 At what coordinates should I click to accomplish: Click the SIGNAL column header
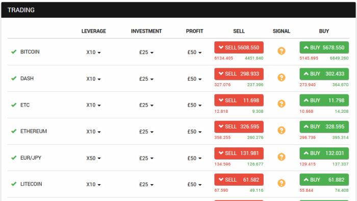(282, 31)
